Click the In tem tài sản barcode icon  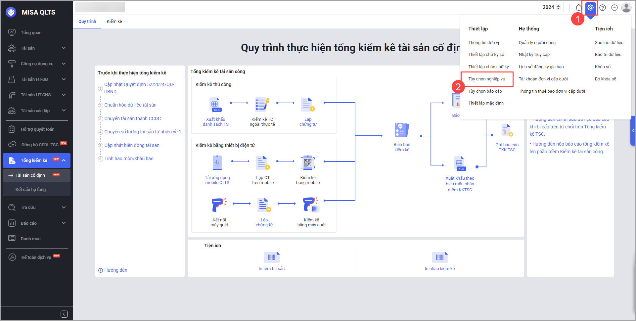tap(272, 257)
